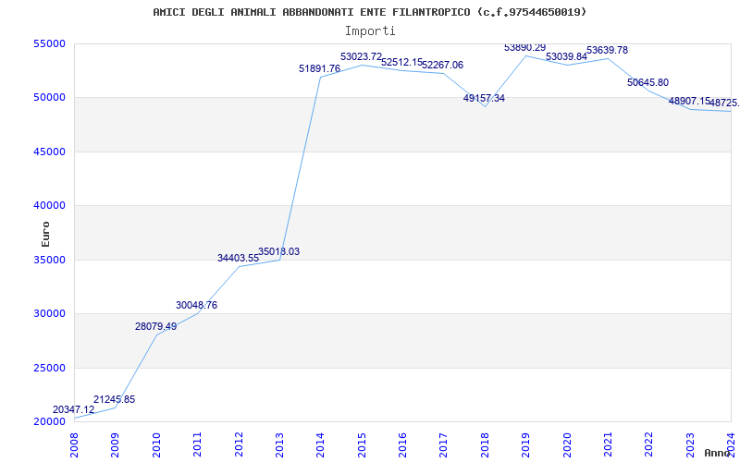Select the 45000 y-axis tick label

pyautogui.click(x=48, y=152)
